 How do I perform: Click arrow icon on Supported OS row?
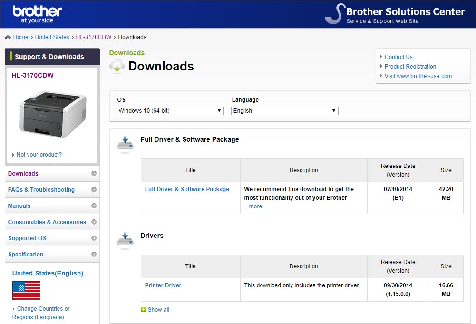tap(94, 238)
